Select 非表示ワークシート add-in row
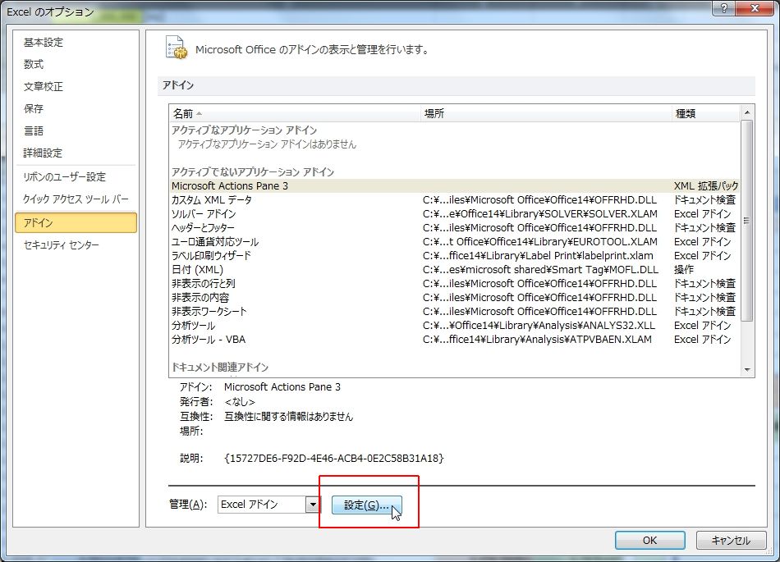780x562 pixels. click(454, 311)
